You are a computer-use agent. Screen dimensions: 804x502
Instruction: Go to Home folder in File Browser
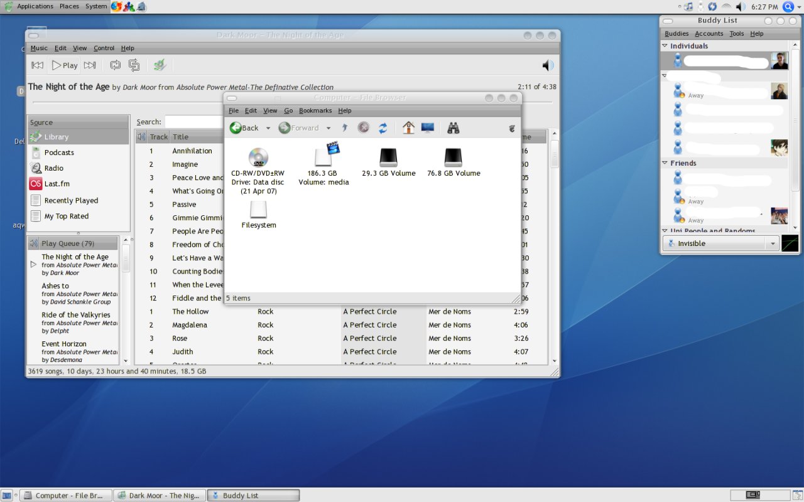pos(409,128)
